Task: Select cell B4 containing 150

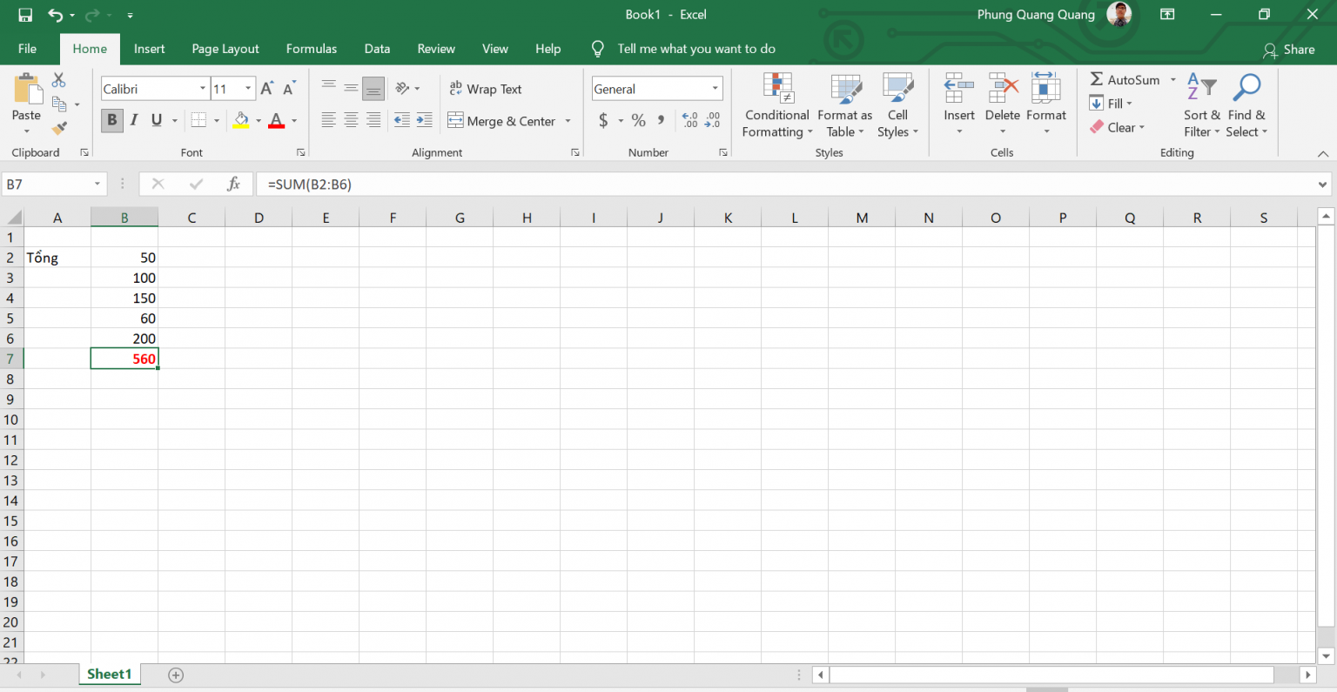Action: point(124,298)
